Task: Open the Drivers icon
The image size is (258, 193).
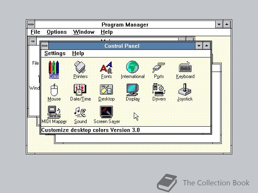Action: [159, 92]
